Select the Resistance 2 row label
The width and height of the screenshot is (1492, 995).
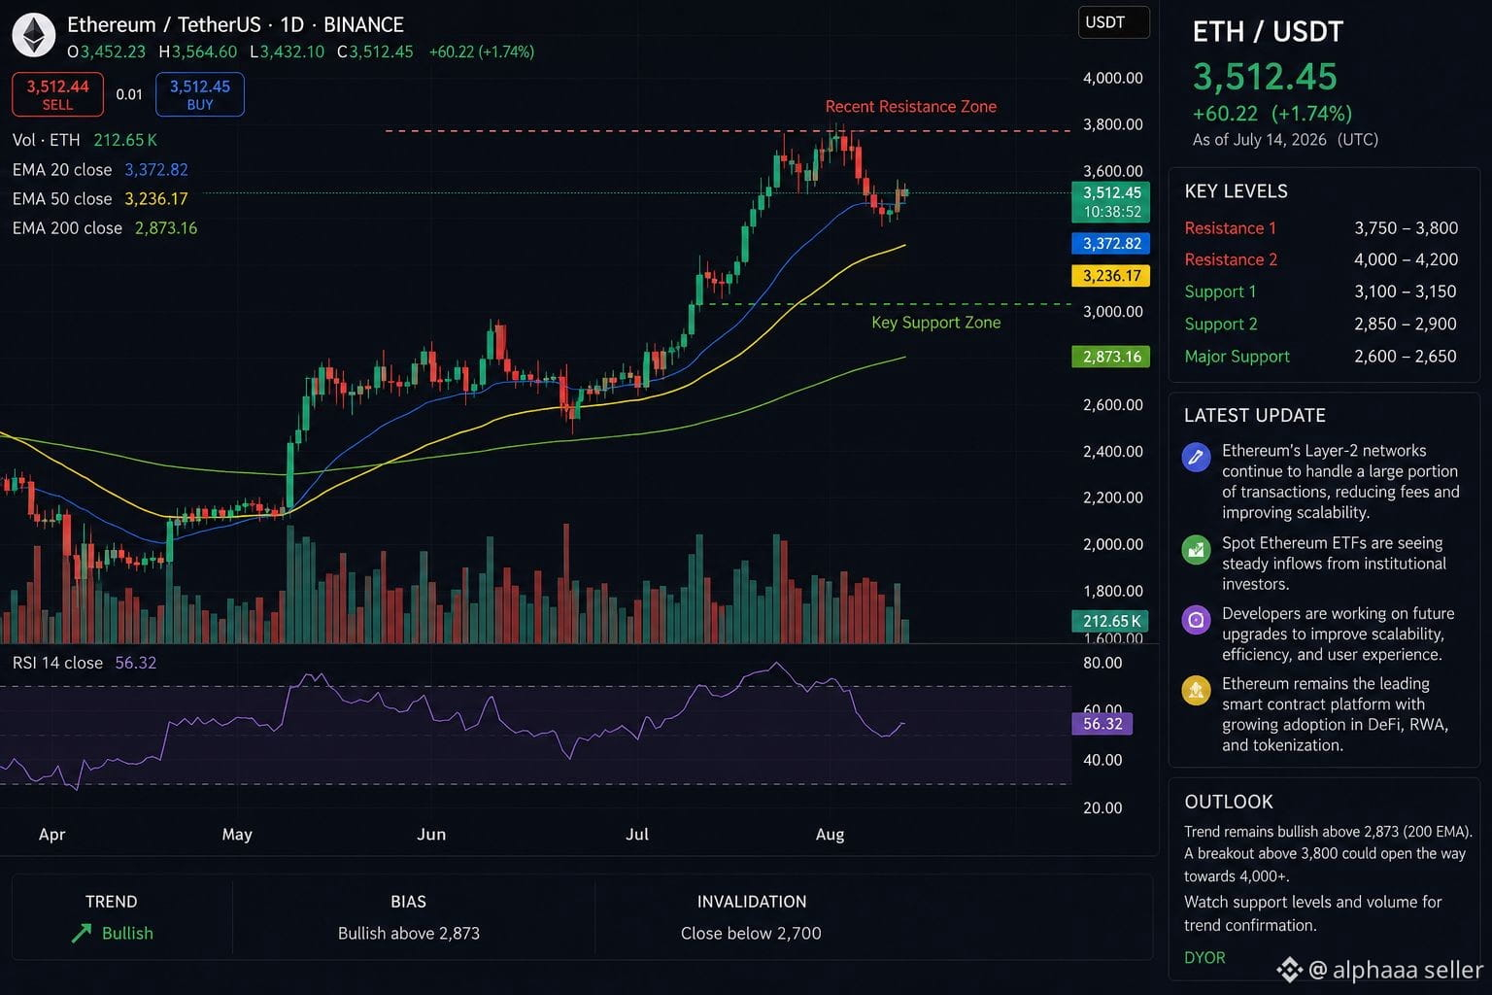tap(1231, 260)
